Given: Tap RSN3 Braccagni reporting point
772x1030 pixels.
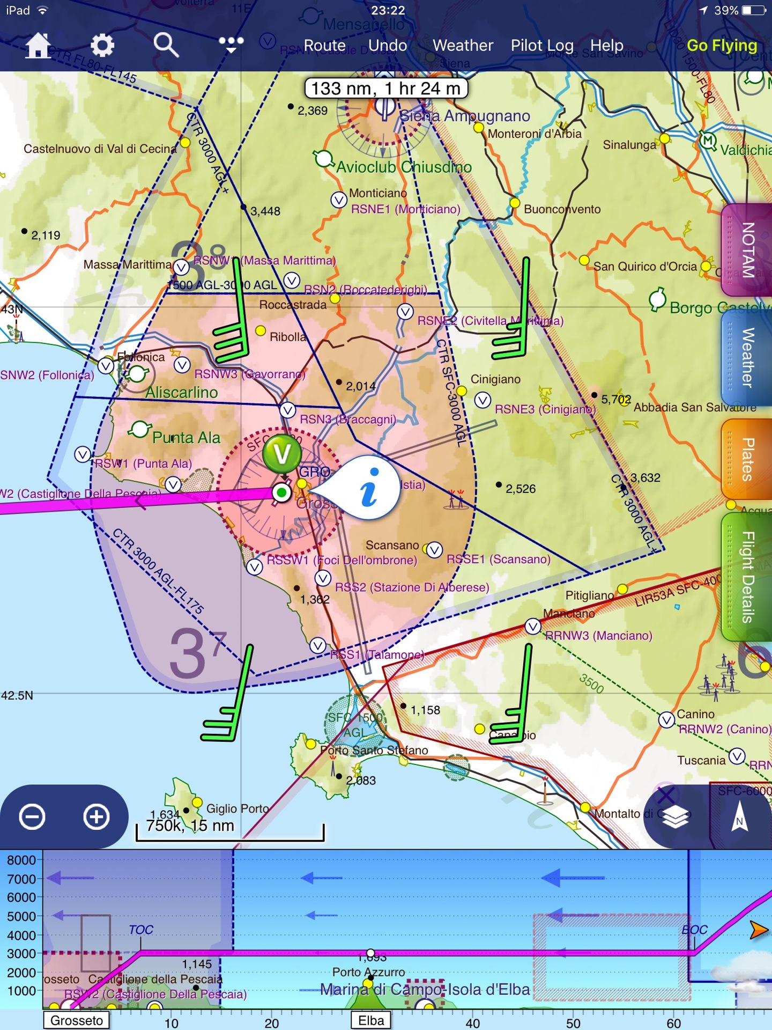Looking at the screenshot, I should [288, 410].
